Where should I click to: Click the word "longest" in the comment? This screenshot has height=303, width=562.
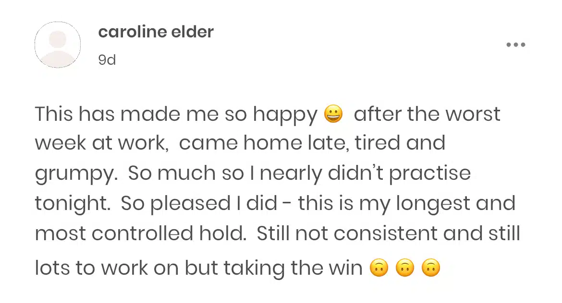429,204
